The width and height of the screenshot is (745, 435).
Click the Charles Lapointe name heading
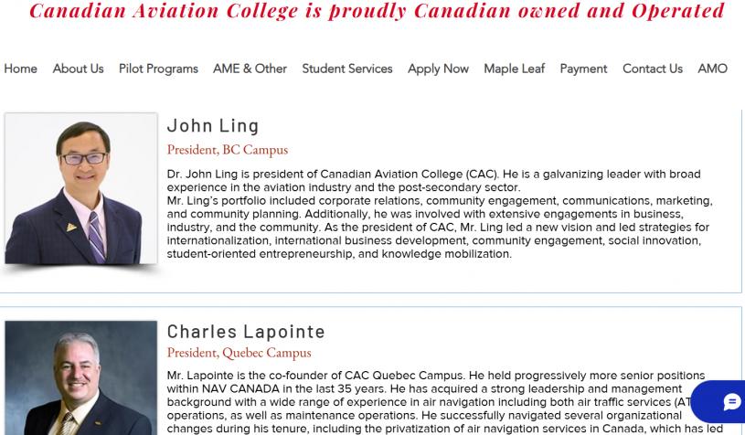click(246, 331)
